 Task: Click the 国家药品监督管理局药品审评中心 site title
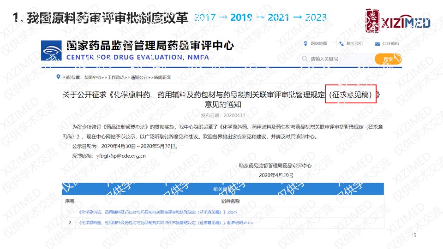[150, 46]
